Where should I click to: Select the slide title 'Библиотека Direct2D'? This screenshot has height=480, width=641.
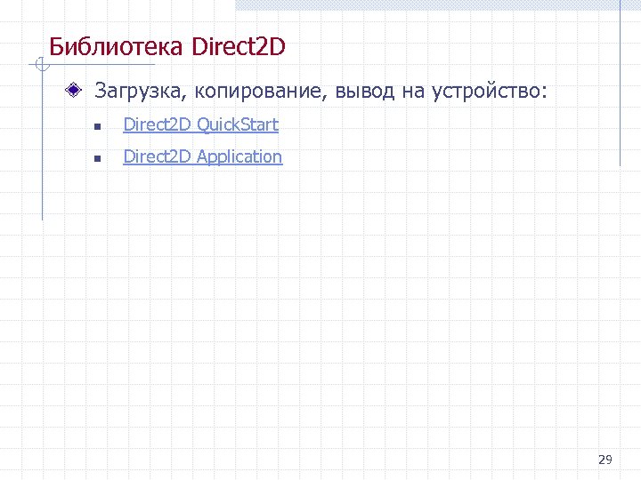pyautogui.click(x=166, y=46)
